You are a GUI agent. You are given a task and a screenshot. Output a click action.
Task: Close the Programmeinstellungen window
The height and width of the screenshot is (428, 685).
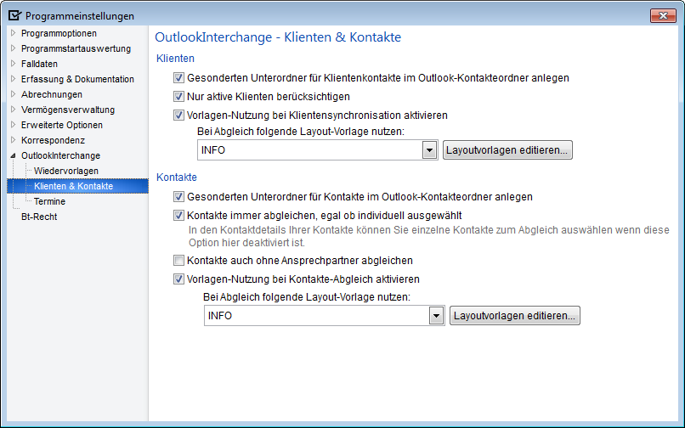pos(663,16)
